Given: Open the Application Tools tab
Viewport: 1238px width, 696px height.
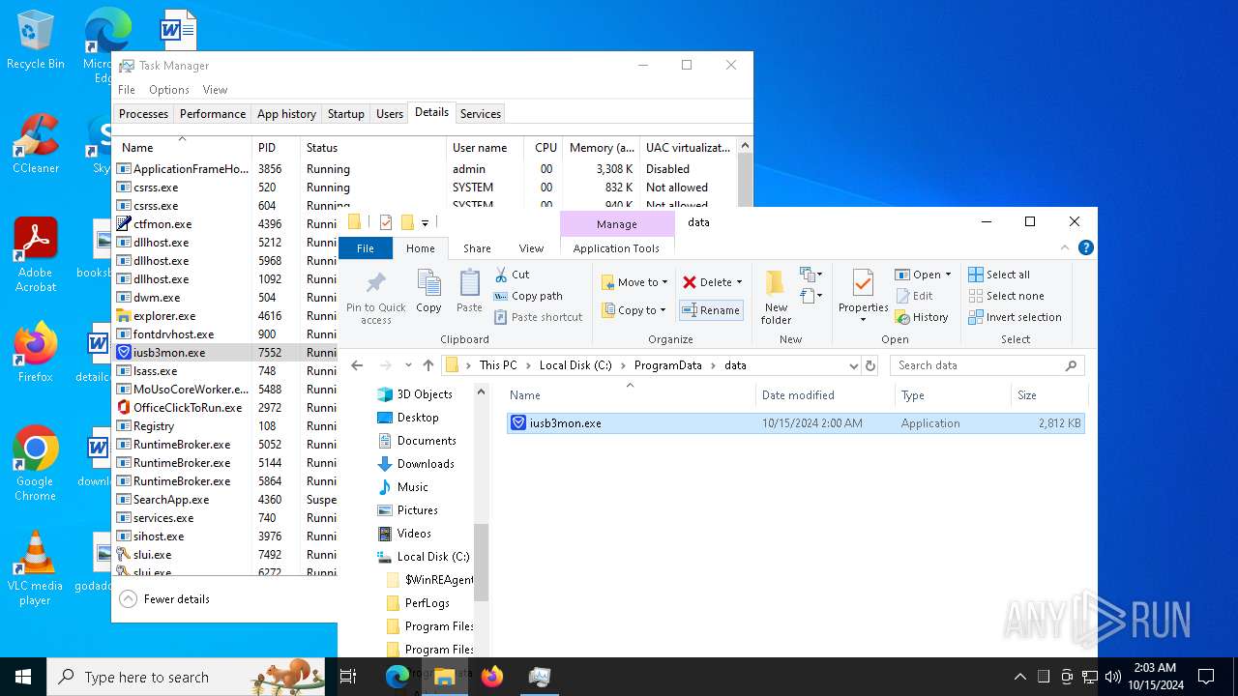Looking at the screenshot, I should click(616, 248).
